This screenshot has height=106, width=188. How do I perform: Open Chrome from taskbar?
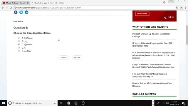click(68, 103)
